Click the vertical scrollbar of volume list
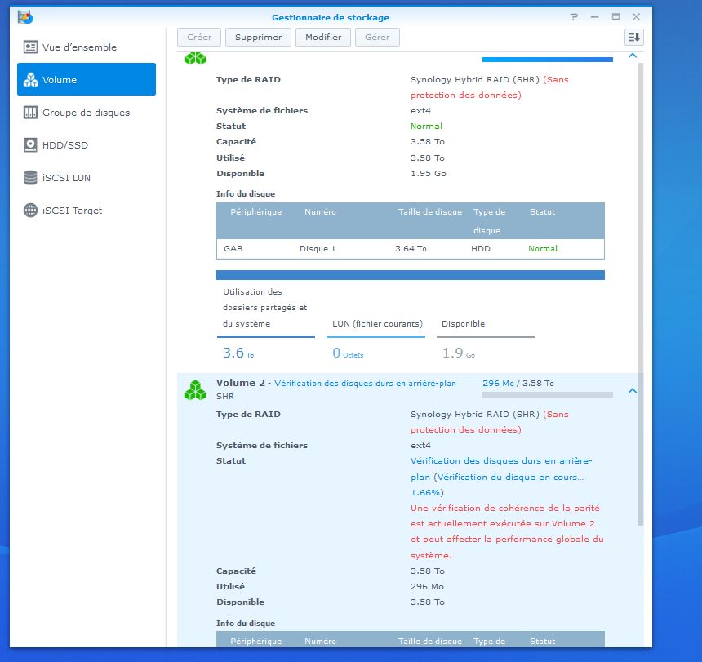This screenshot has height=662, width=702. click(641, 294)
